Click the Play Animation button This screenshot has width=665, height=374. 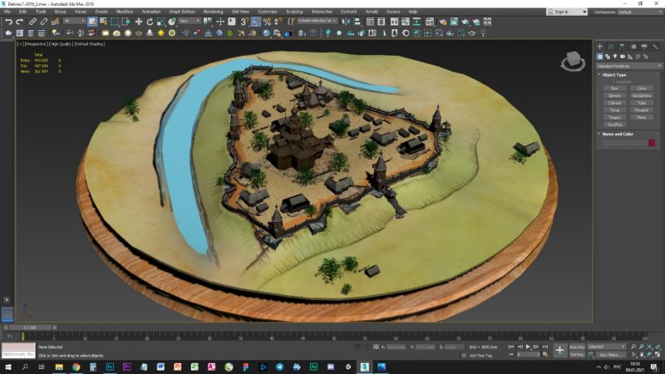pos(528,347)
